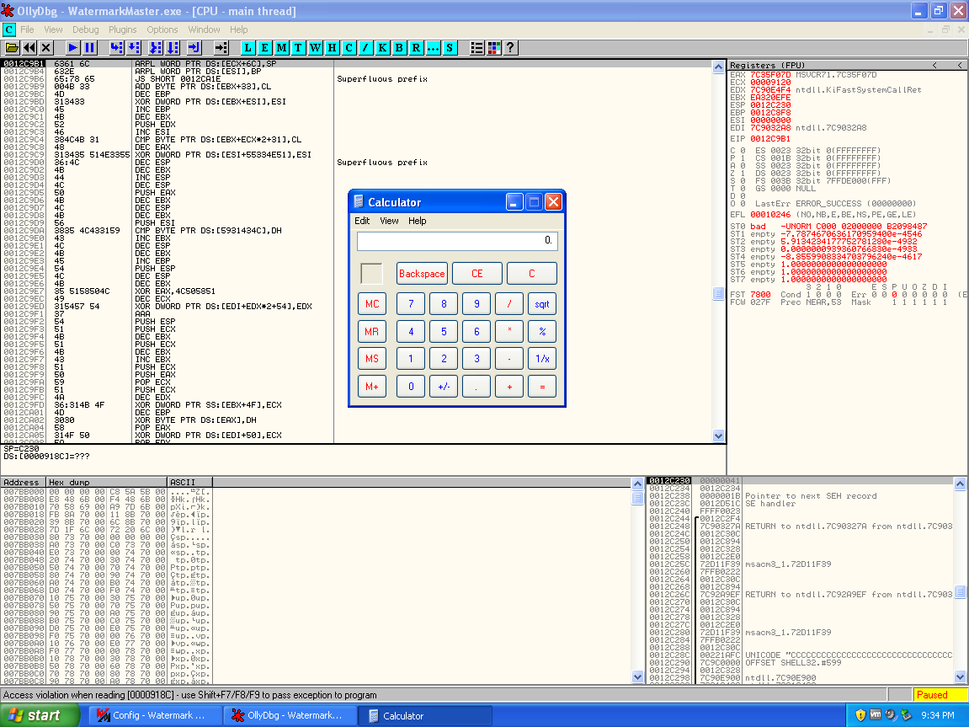Click the Registers (FPU) header bar
The height and width of the screenshot is (727, 969).
tap(847, 65)
